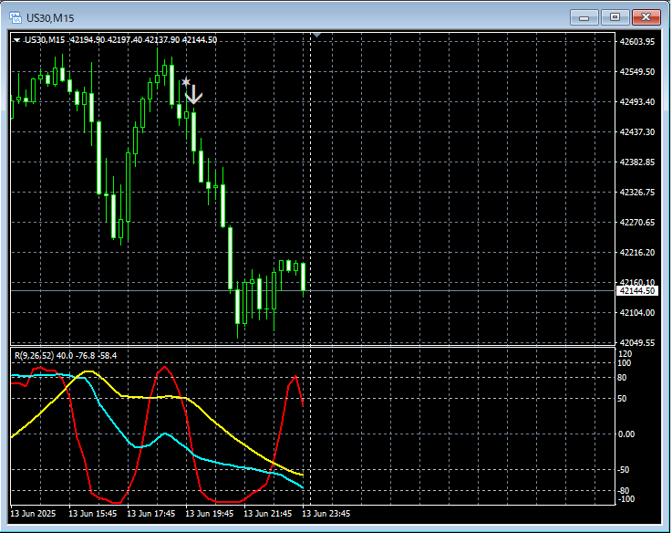
Task: Click the 42049.55 price scale label
Action: click(x=636, y=342)
